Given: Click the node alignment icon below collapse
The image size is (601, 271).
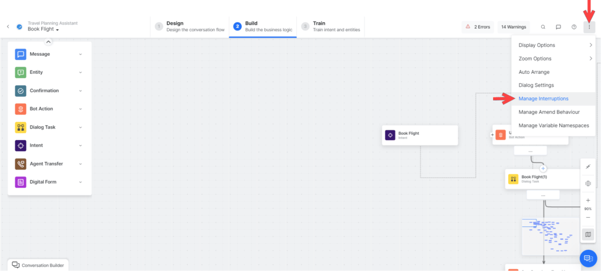Looking at the screenshot, I should tap(588, 184).
